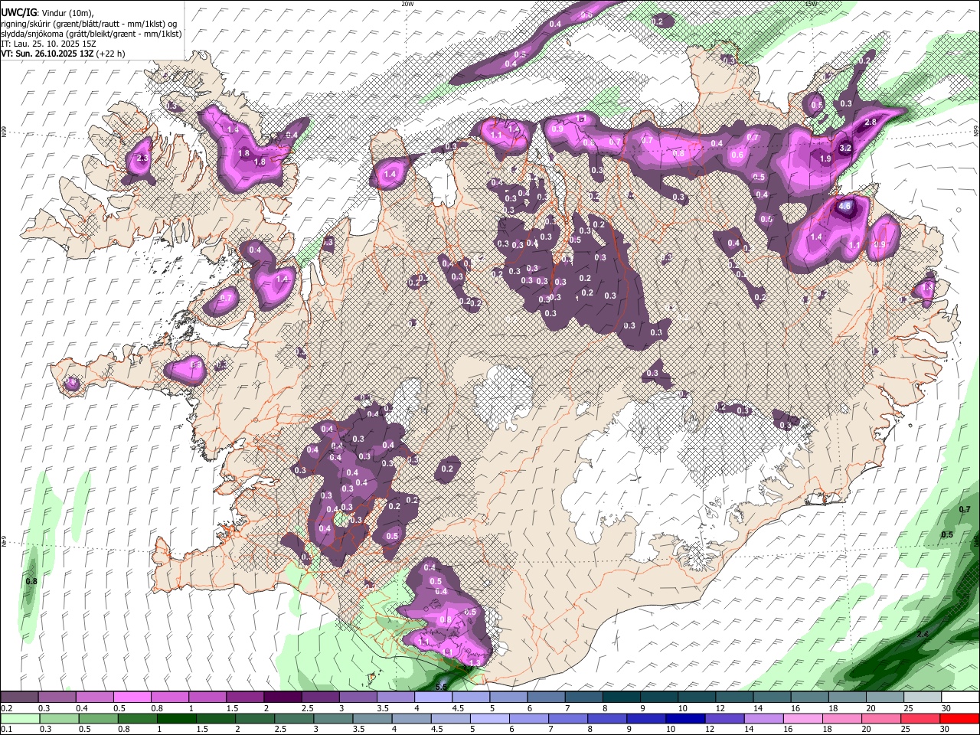The image size is (980, 735).
Task: Click the dark teal swatch between 8 and 9 in the top legend
Action: pyautogui.click(x=621, y=697)
